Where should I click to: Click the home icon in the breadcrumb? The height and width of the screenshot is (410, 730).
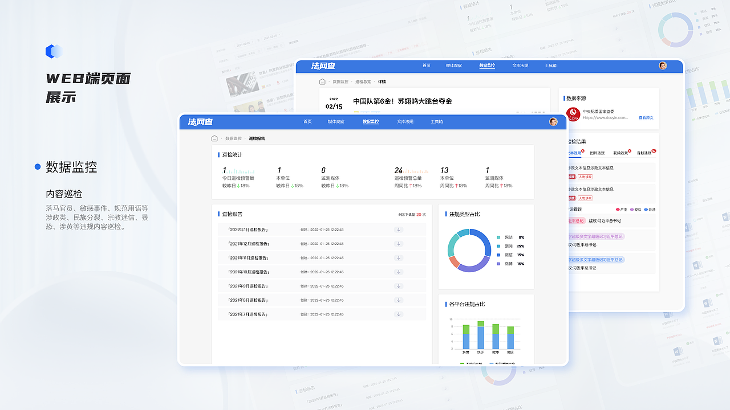(214, 138)
